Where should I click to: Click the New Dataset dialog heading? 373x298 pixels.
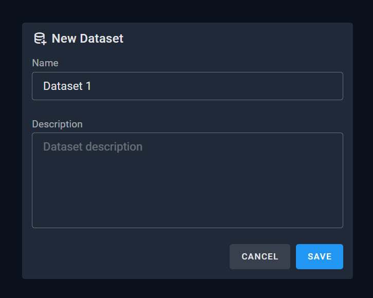[x=87, y=39]
